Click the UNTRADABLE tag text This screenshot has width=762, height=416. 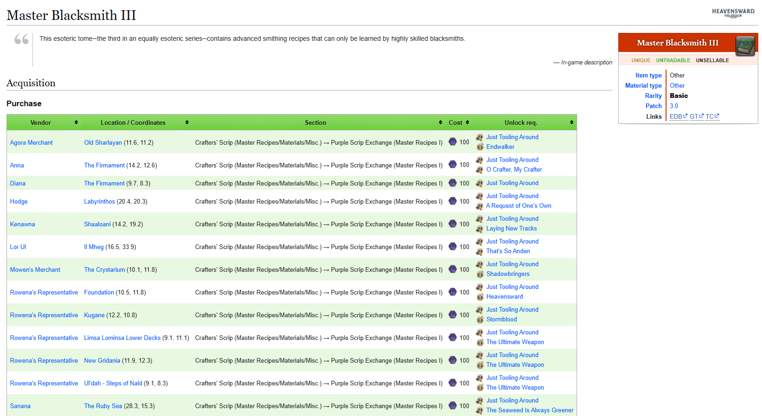[673, 60]
